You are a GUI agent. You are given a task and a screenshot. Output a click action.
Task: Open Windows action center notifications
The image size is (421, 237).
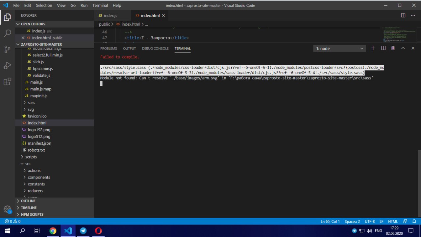coord(410,231)
